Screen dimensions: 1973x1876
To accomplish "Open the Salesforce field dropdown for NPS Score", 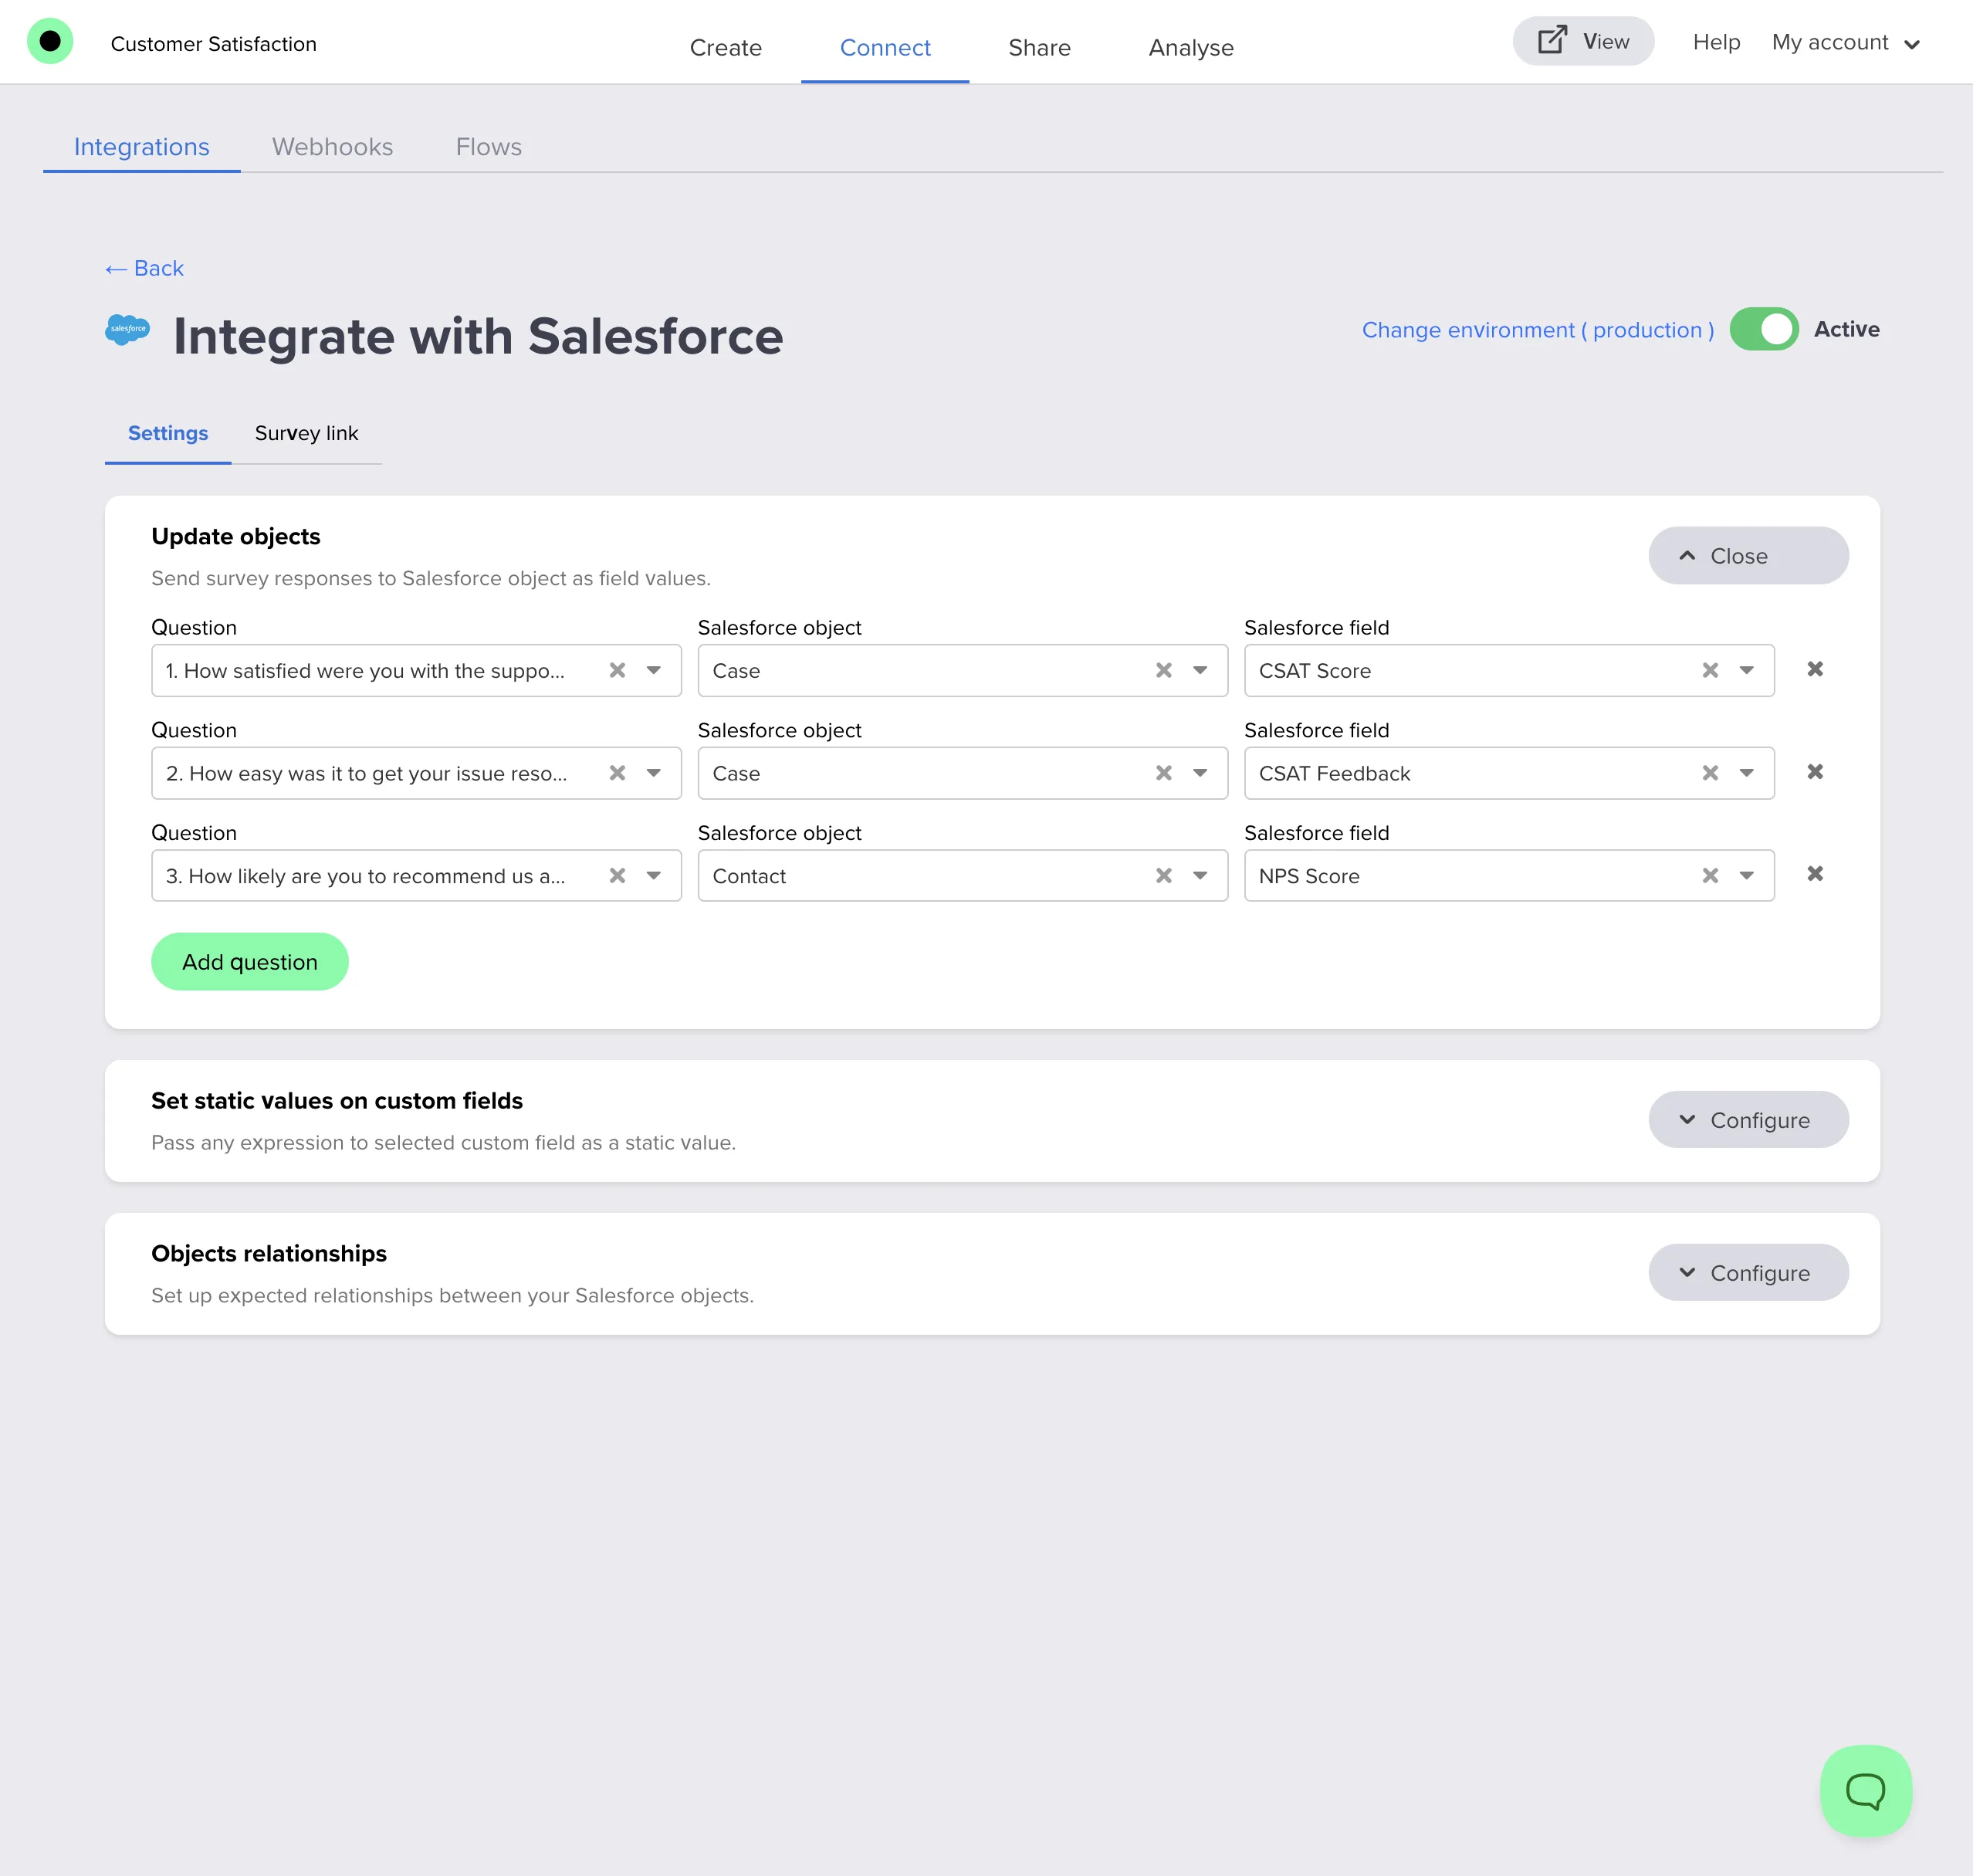I will (1747, 875).
